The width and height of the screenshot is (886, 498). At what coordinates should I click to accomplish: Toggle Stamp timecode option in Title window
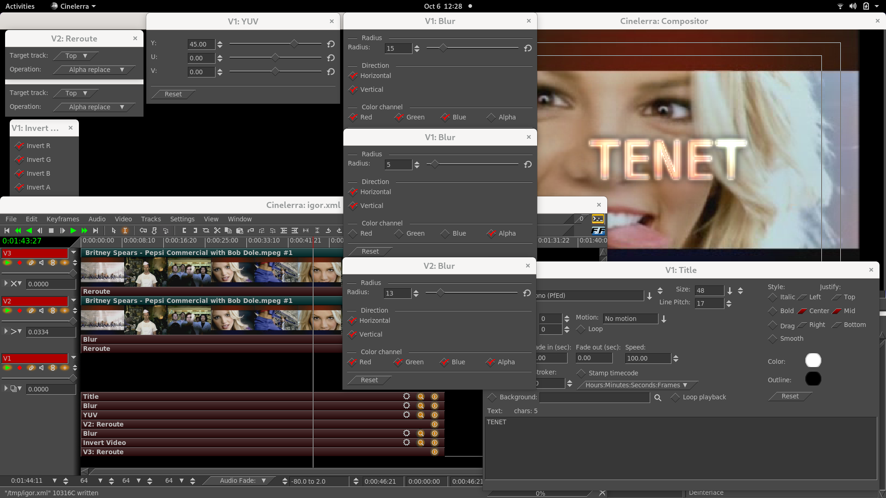coord(581,373)
